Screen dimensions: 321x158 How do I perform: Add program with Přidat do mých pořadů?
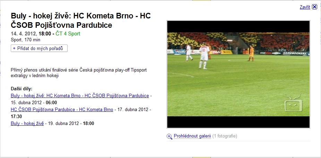39,48
